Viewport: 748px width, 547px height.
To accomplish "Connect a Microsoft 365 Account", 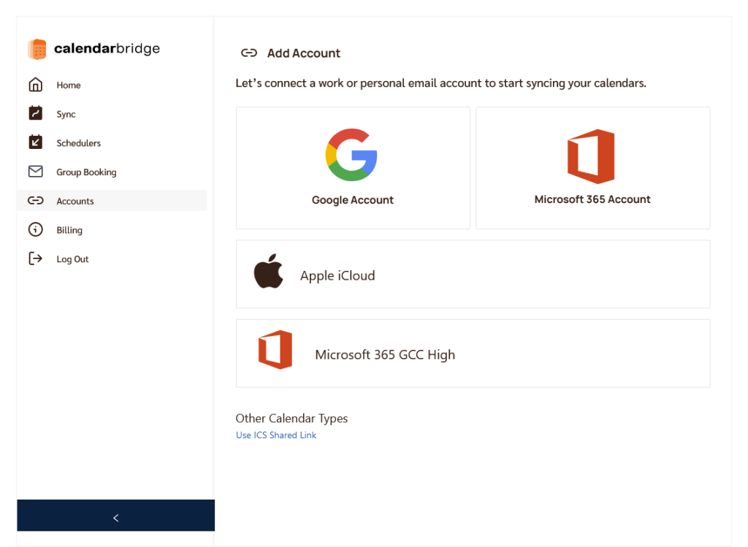I will click(x=593, y=168).
